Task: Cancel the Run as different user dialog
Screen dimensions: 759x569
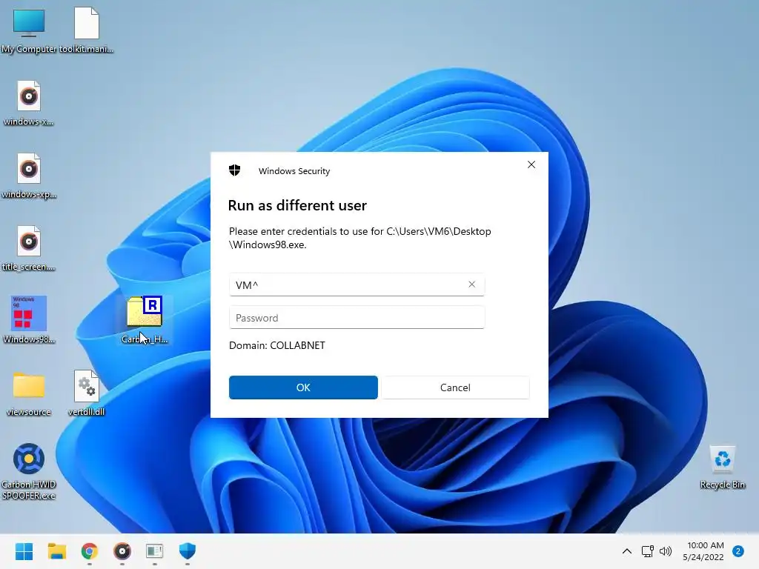Action: (456, 387)
